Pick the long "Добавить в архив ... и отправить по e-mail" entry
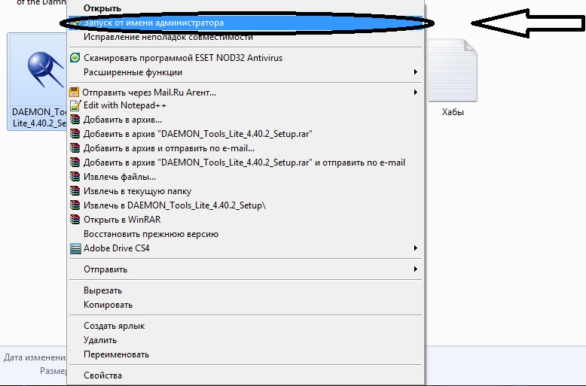586x386 pixels. tap(246, 163)
